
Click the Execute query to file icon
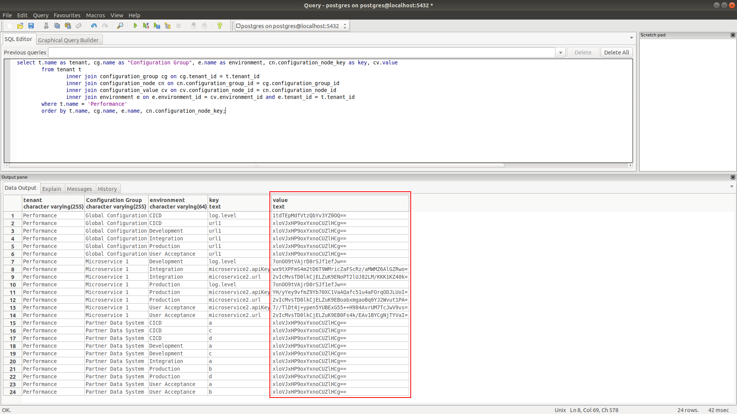157,26
